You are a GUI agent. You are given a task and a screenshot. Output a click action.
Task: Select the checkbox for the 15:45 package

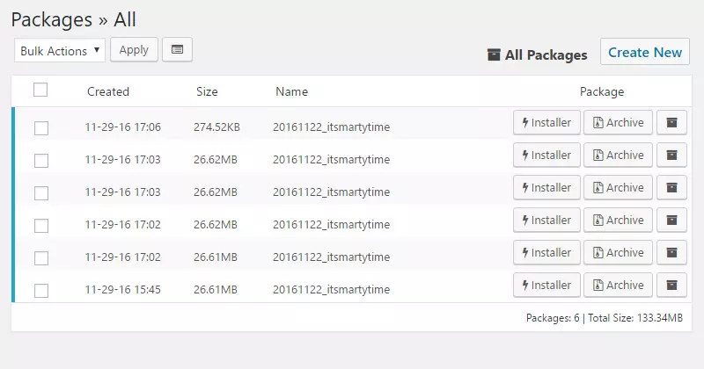pyautogui.click(x=41, y=291)
